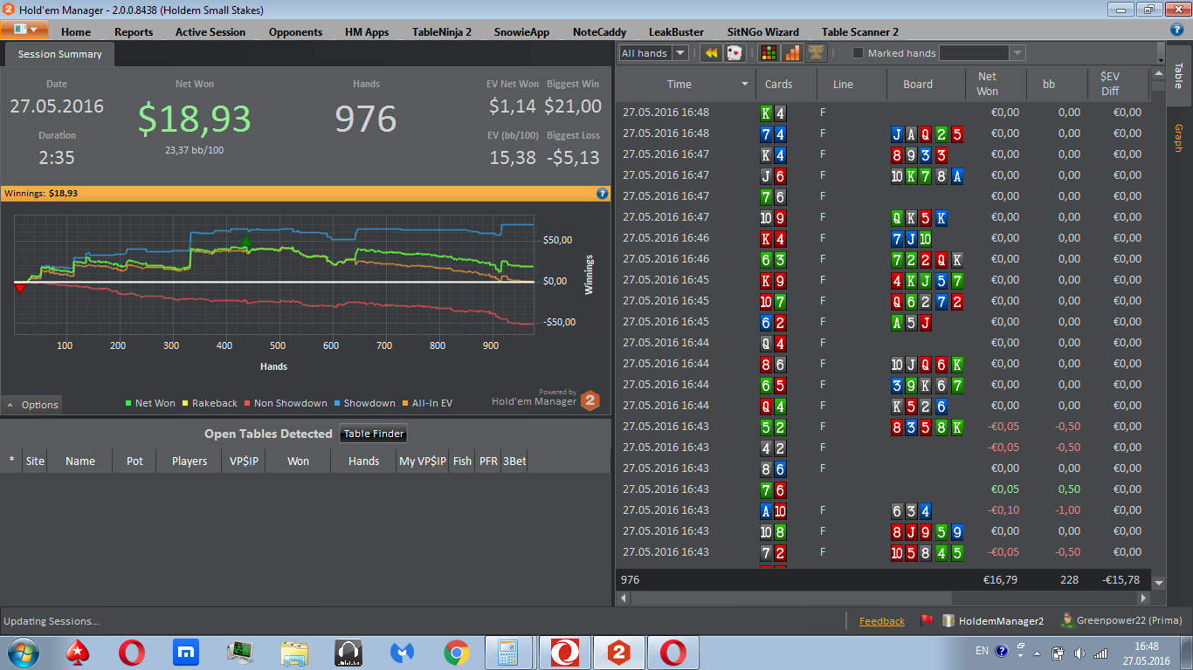Select the Session Summary tab

click(59, 54)
